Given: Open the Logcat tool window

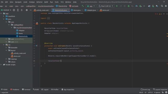Looking at the screenshot, I should click(x=45, y=90).
